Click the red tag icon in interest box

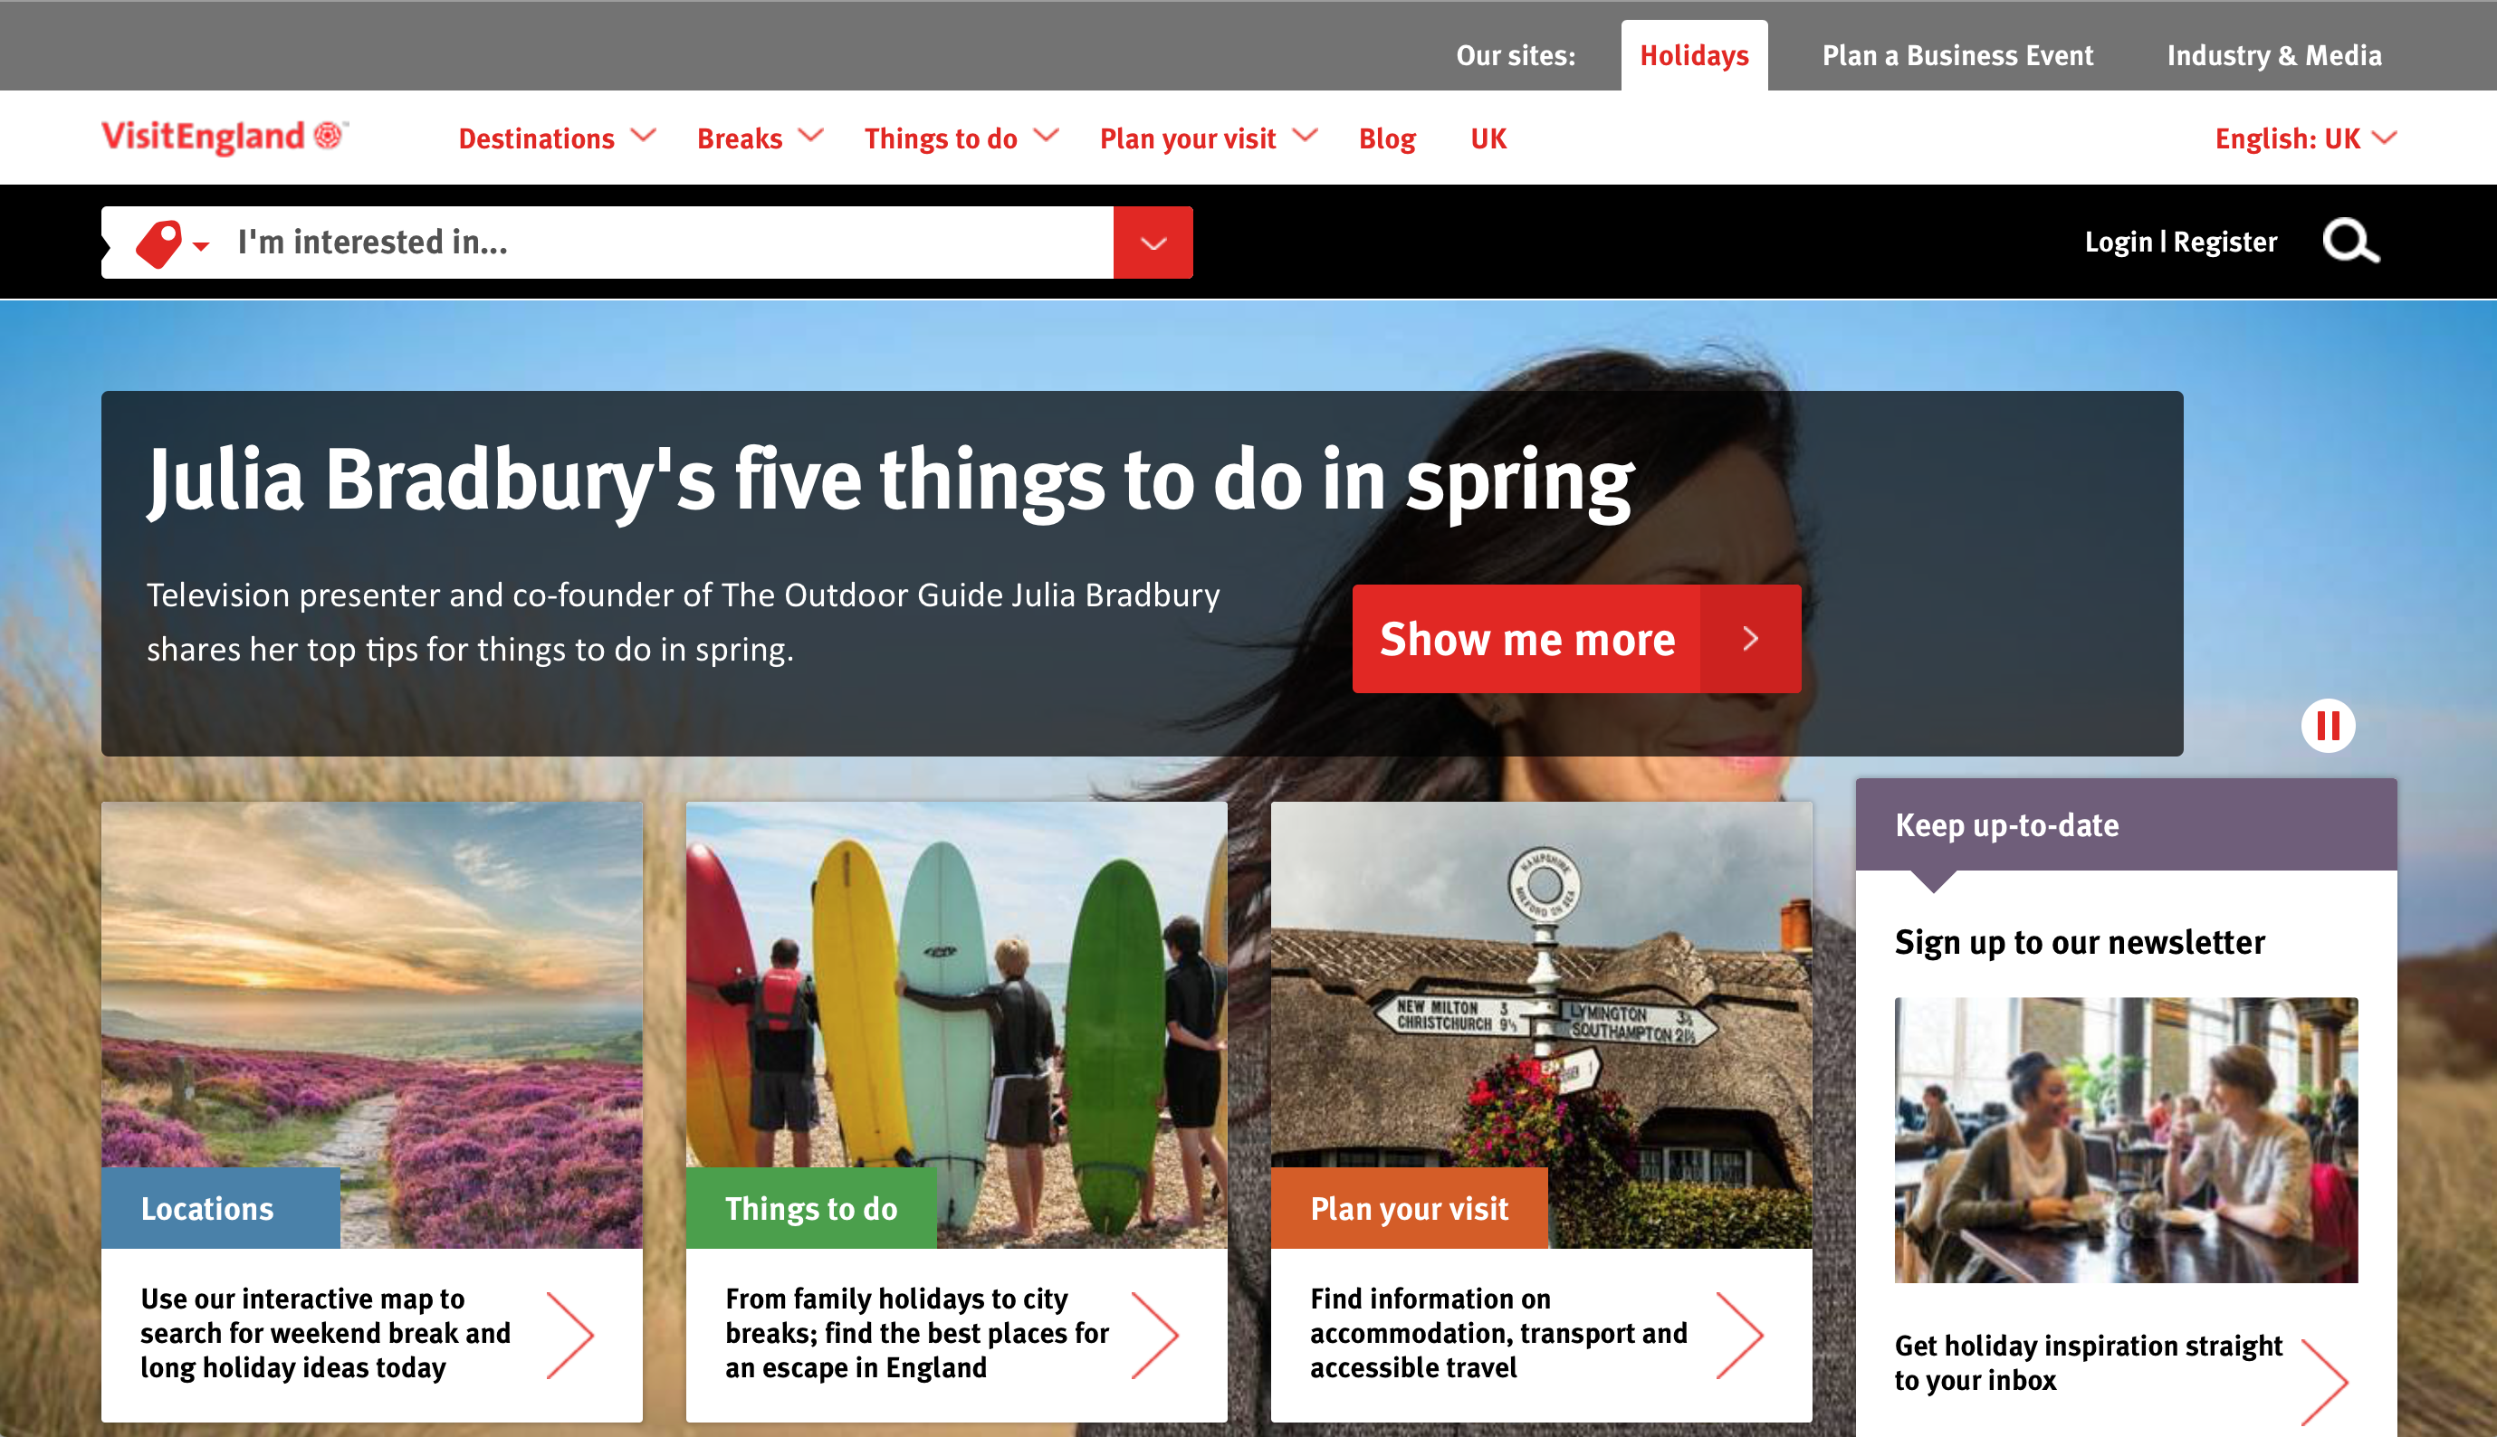pyautogui.click(x=159, y=243)
